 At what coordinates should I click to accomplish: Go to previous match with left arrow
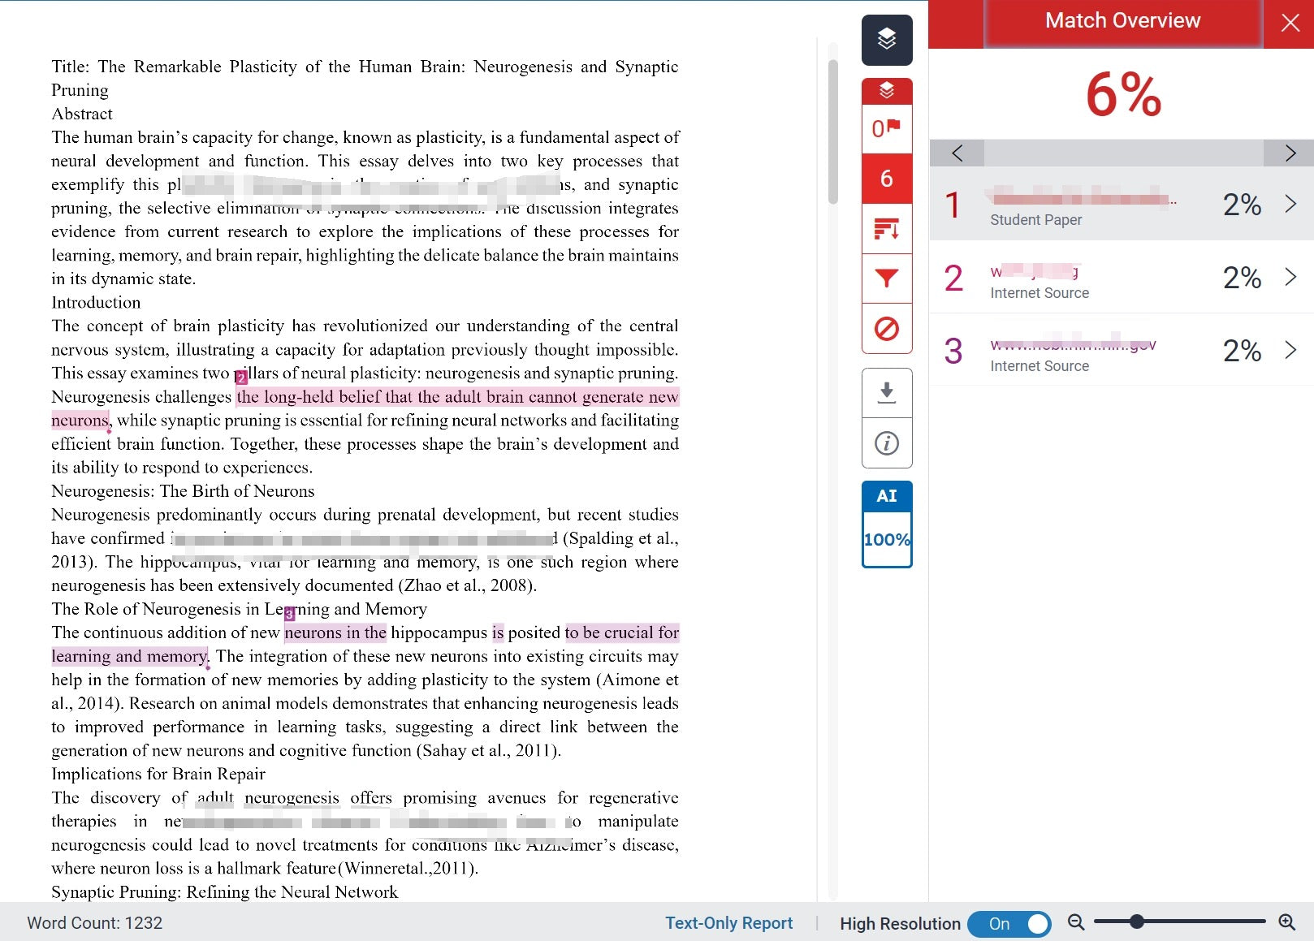[957, 153]
